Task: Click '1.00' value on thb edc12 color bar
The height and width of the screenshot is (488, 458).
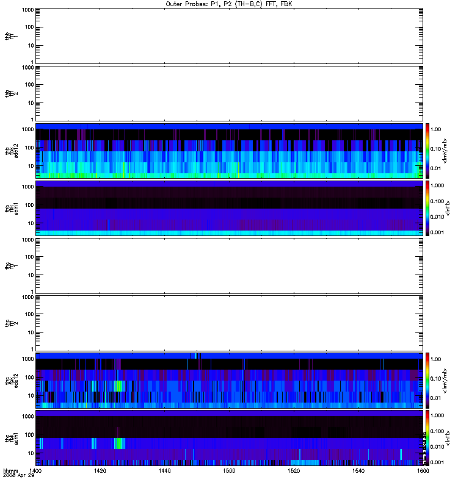Action: pos(436,129)
